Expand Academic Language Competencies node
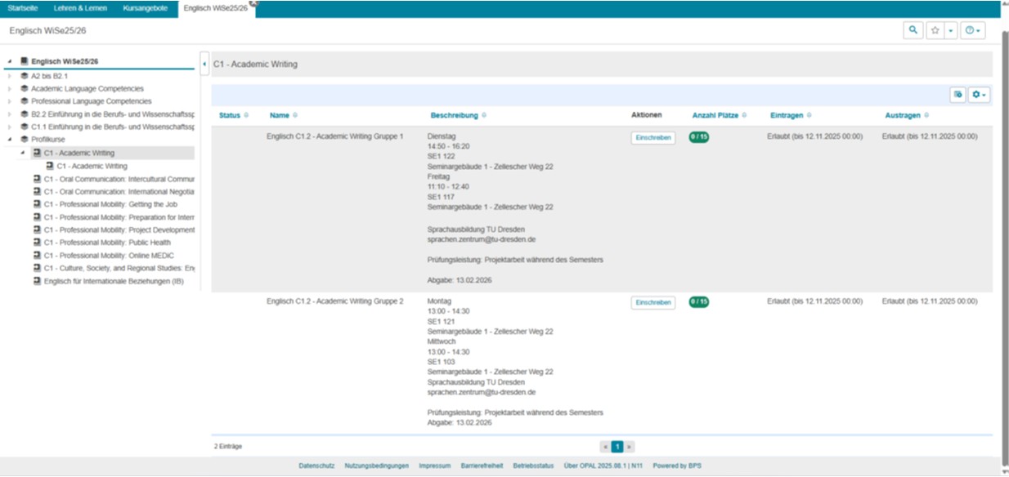 click(x=10, y=89)
